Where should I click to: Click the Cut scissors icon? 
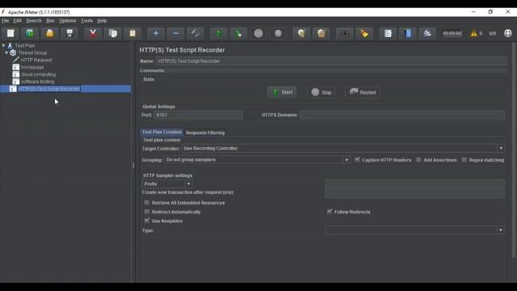pos(93,33)
